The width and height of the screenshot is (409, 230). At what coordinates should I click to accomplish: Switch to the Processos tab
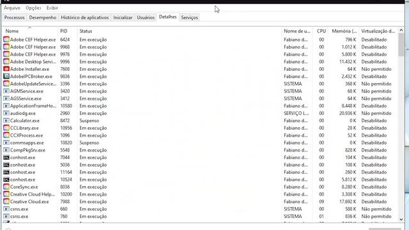(x=14, y=17)
